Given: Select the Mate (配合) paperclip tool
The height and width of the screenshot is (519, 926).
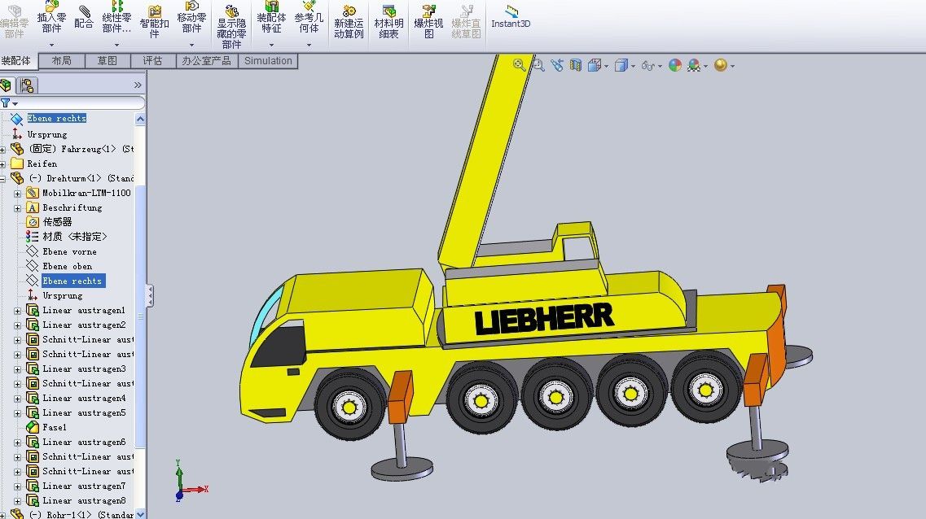Looking at the screenshot, I should (x=84, y=16).
